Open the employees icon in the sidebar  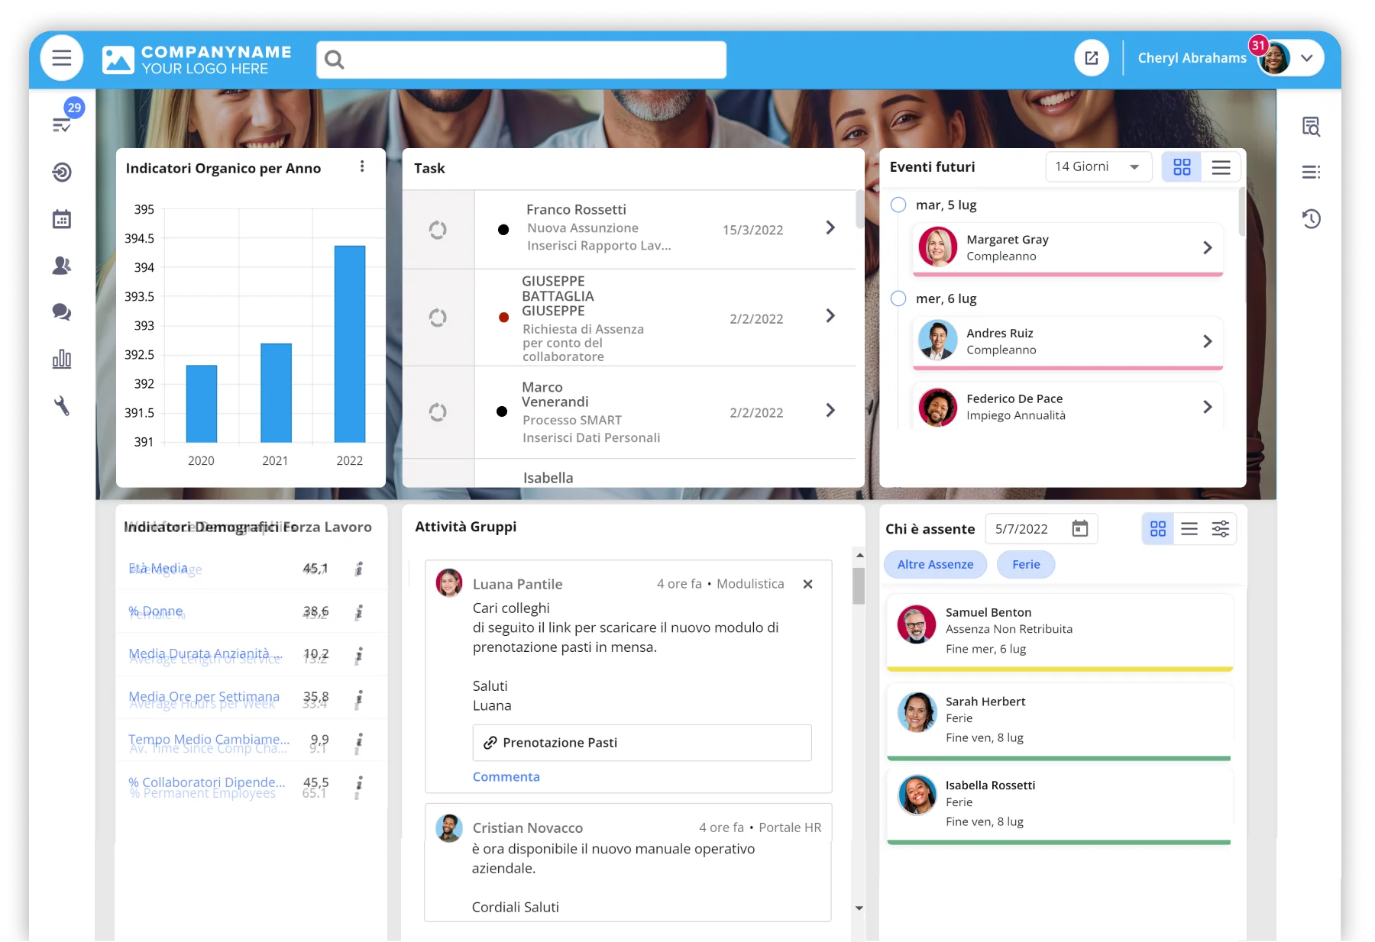tap(61, 266)
